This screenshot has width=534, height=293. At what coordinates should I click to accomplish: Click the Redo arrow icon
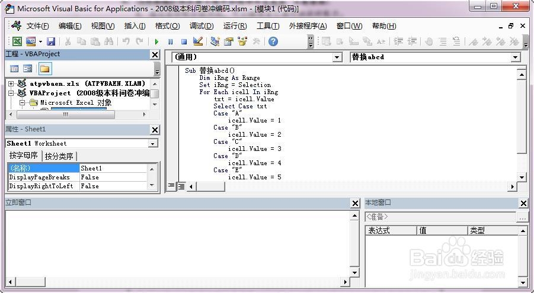(x=140, y=41)
